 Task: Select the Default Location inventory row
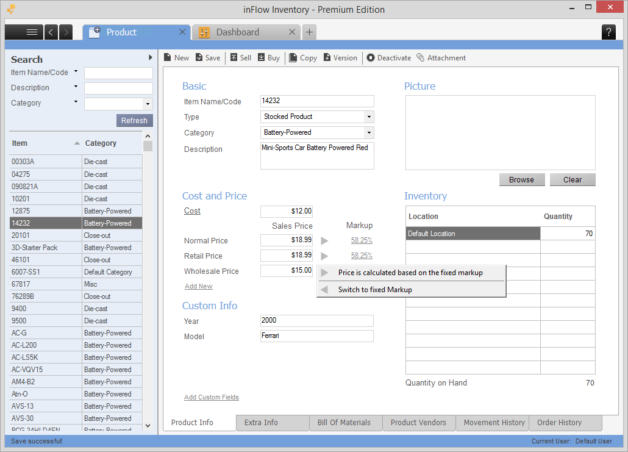click(500, 234)
